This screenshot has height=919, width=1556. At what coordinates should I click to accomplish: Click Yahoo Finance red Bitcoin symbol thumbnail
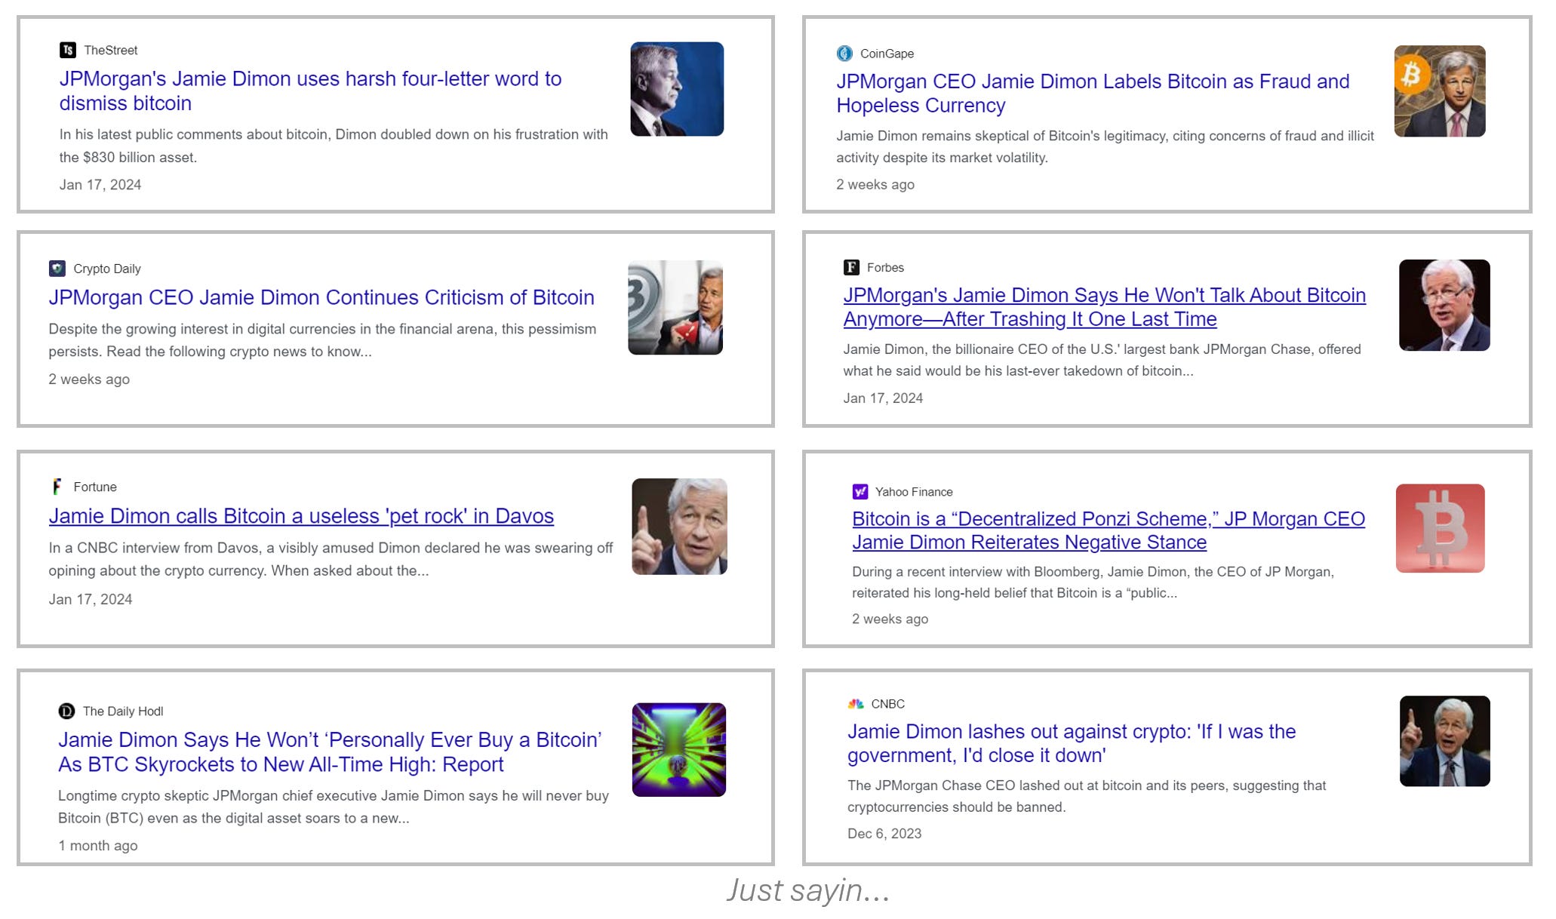click(1440, 528)
